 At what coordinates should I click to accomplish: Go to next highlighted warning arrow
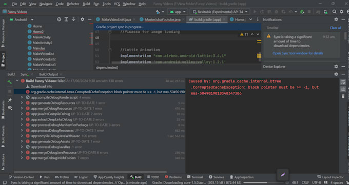pos(258,34)
